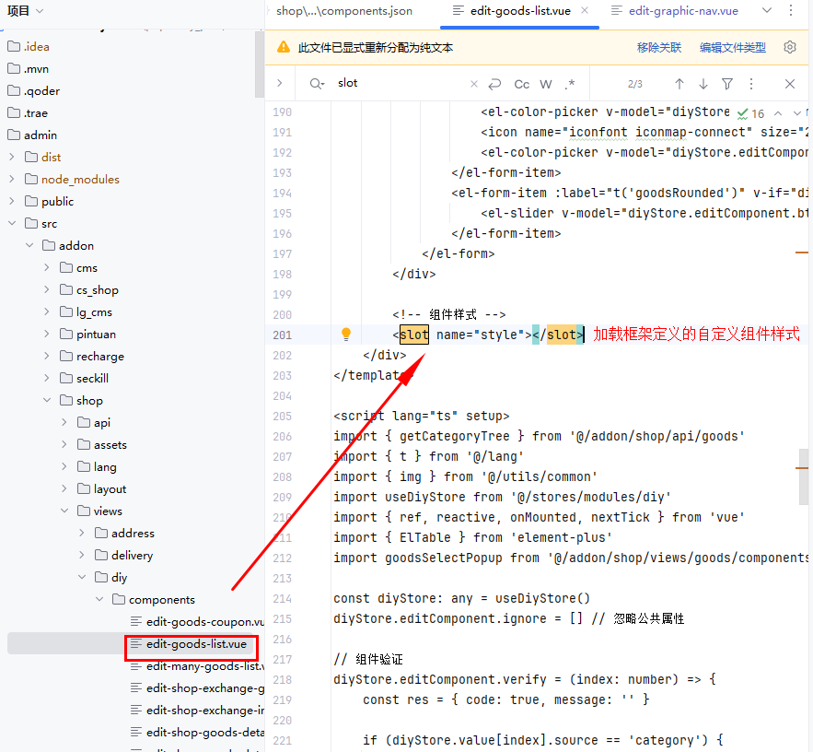The height and width of the screenshot is (752, 813).
Task: Show hidden tabs dropdown chevron
Action: pyautogui.click(x=765, y=11)
